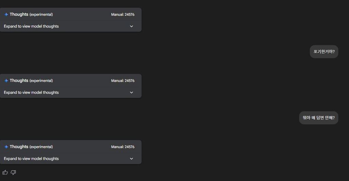This screenshot has height=181, width=349.
Task: Click 'Manual: 24576' label on bottom panel
Action: click(123, 147)
